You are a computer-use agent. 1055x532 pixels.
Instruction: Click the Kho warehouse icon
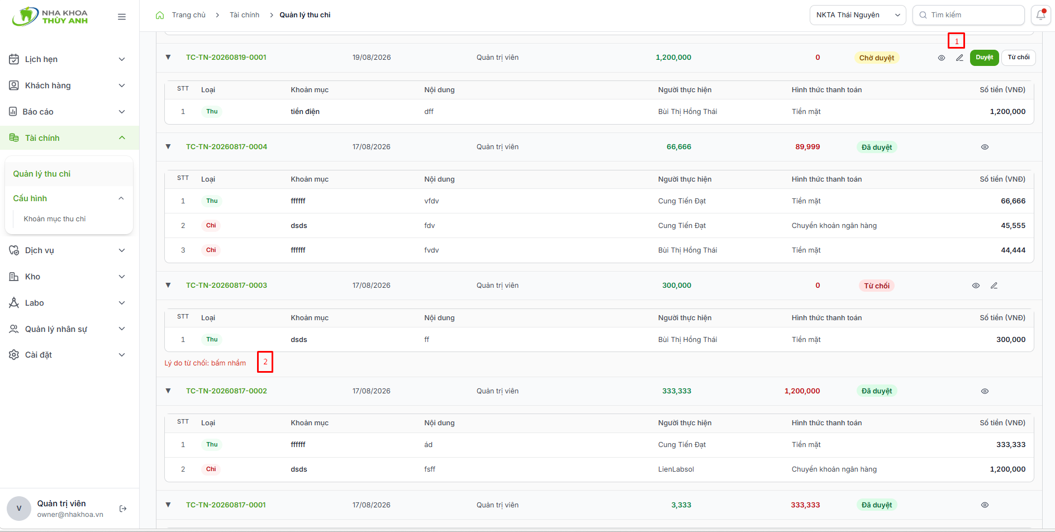pyautogui.click(x=14, y=277)
